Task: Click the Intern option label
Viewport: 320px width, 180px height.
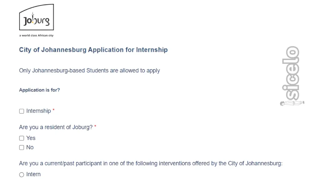Action: [33, 174]
